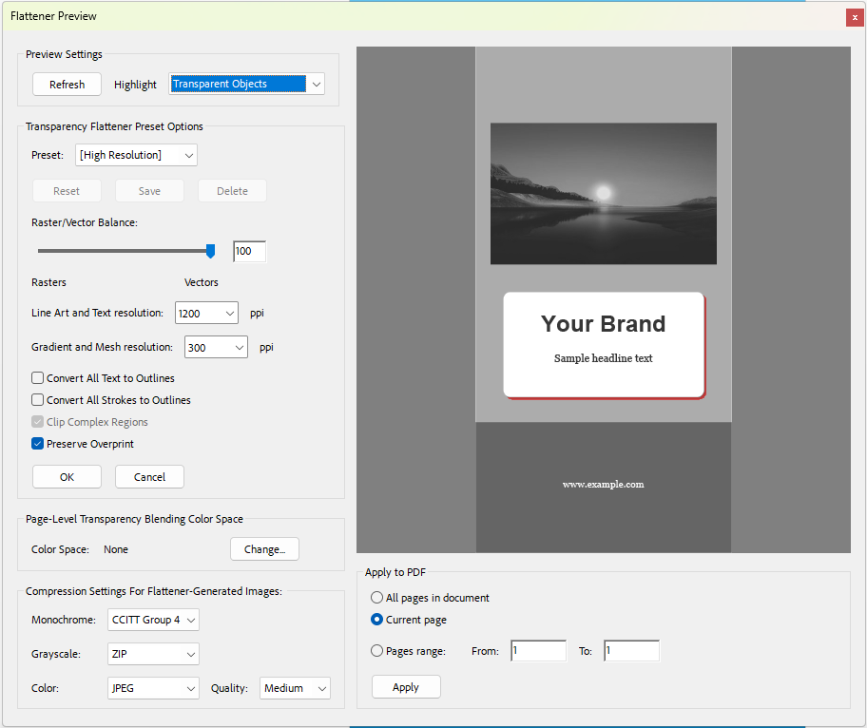
Task: Open the Highlight dropdown showing Transparent Objects
Action: pos(246,84)
